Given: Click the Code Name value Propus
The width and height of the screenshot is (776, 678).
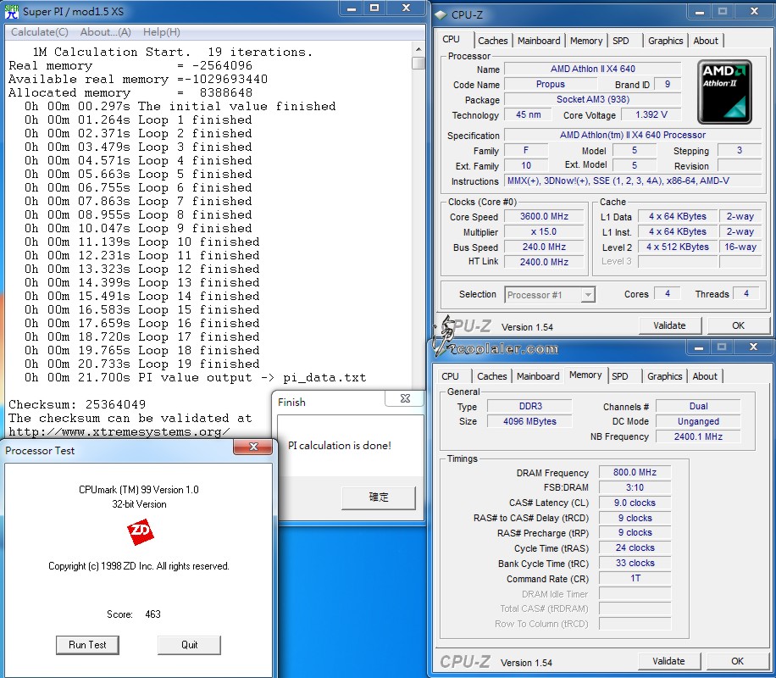Looking at the screenshot, I should point(551,84).
